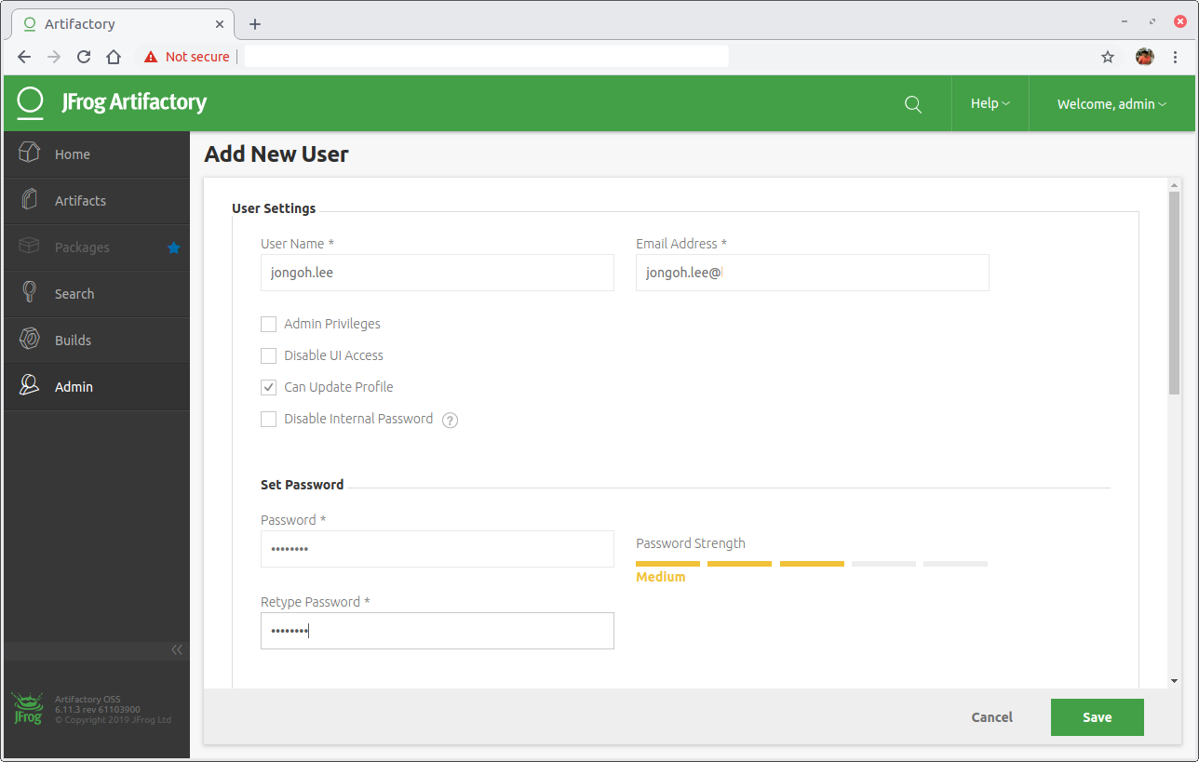This screenshot has width=1199, height=762.
Task: Click the Home box icon in sidebar
Action: [x=30, y=154]
